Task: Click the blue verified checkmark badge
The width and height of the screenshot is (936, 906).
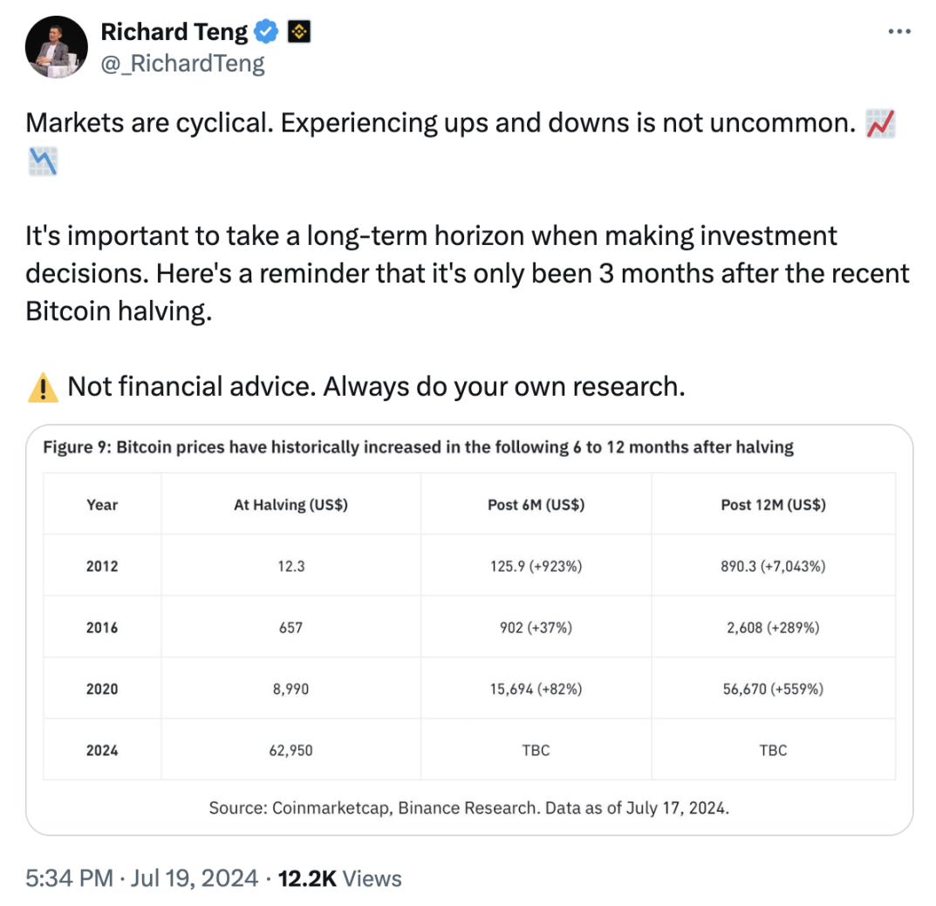Action: pos(265,31)
